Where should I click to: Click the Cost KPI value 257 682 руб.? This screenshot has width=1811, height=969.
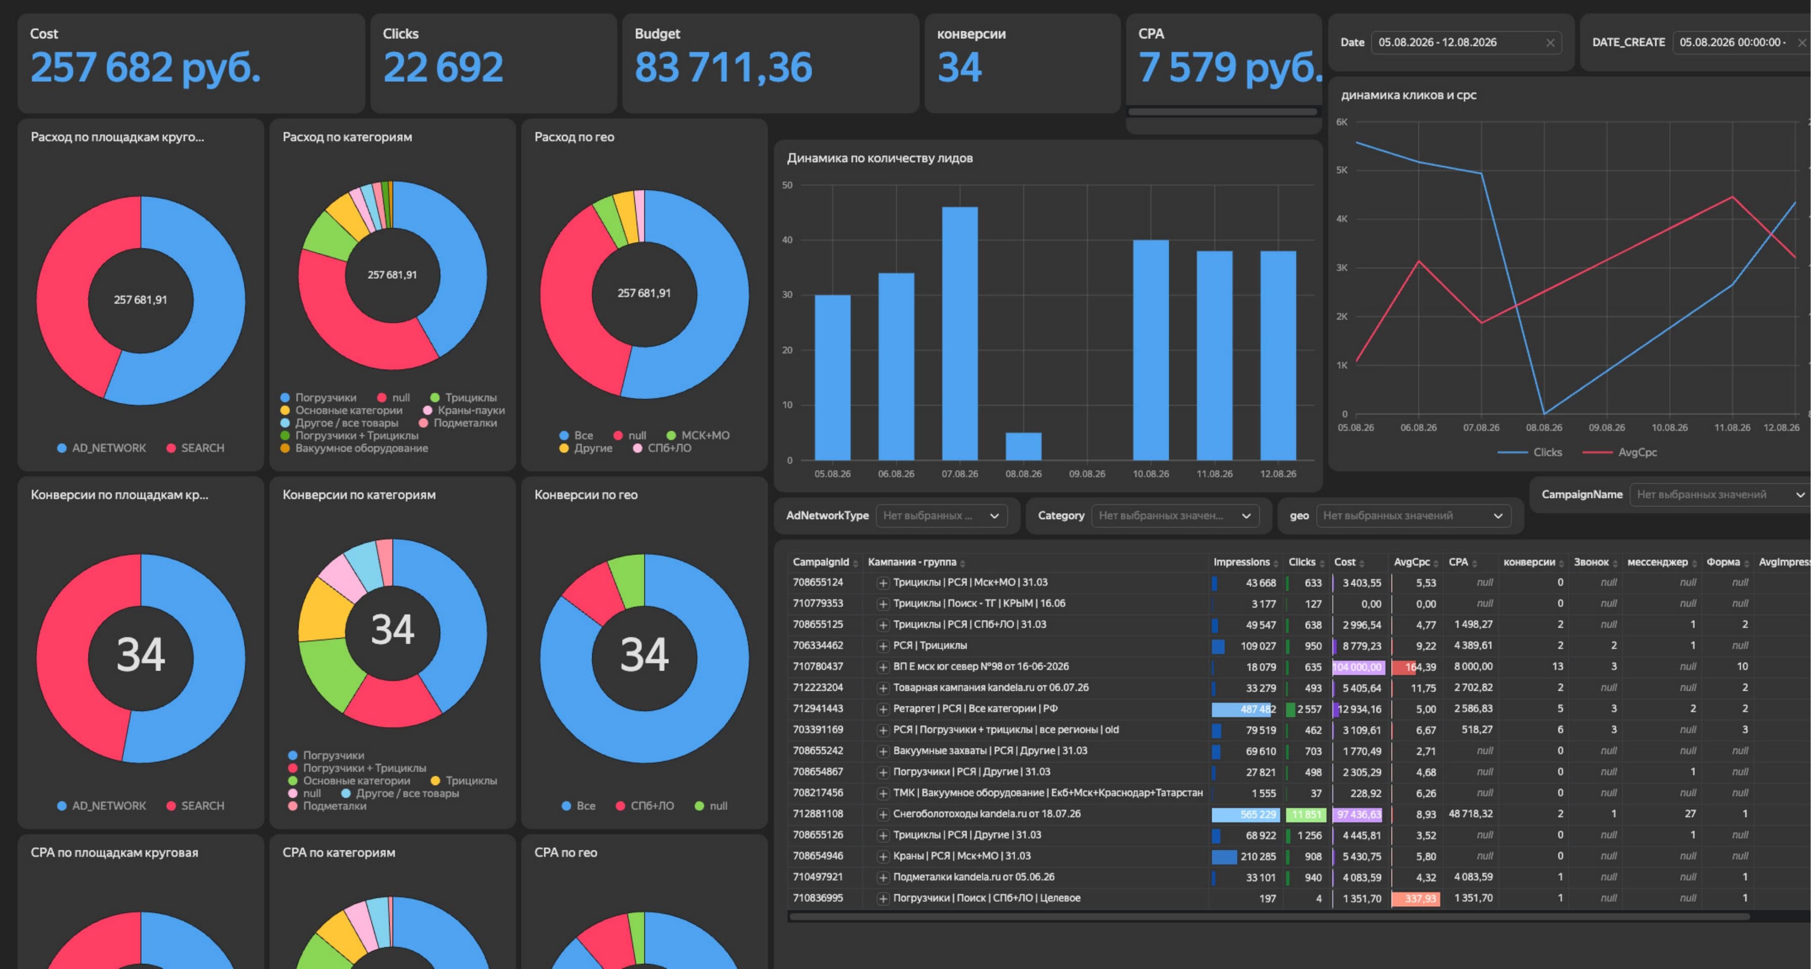tap(146, 68)
